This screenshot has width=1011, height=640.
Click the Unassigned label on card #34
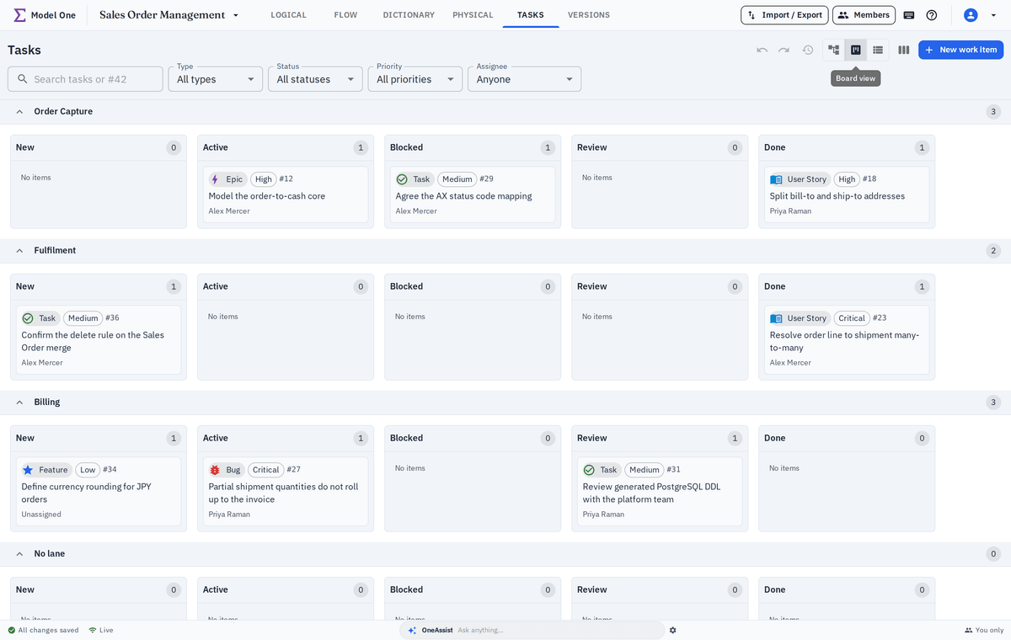tap(41, 515)
